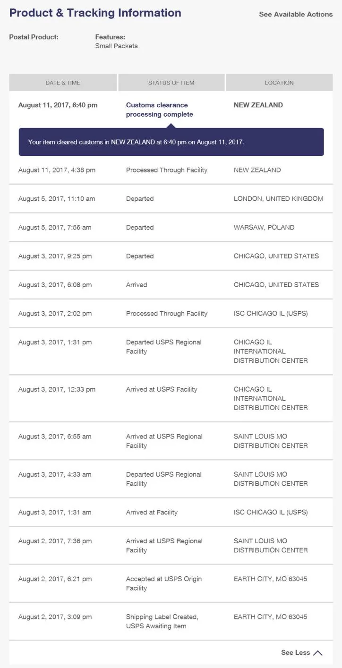Select the LONDON, UNITED KINGDOM departed row
This screenshot has height=668, width=342.
tap(171, 199)
